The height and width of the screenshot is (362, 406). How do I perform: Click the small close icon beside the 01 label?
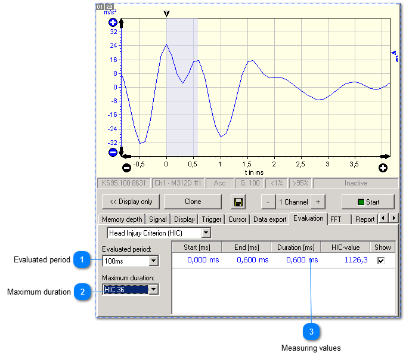[109, 6]
